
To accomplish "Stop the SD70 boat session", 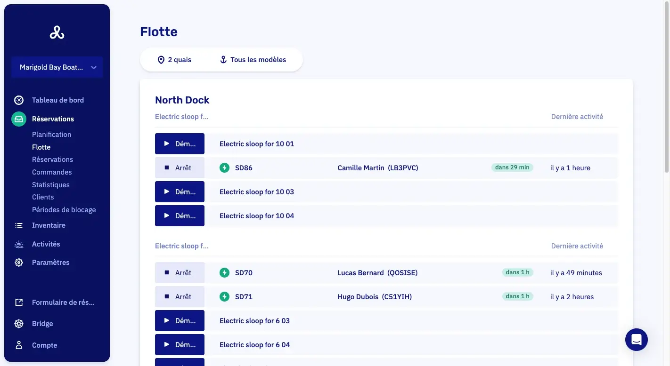I will pos(180,273).
